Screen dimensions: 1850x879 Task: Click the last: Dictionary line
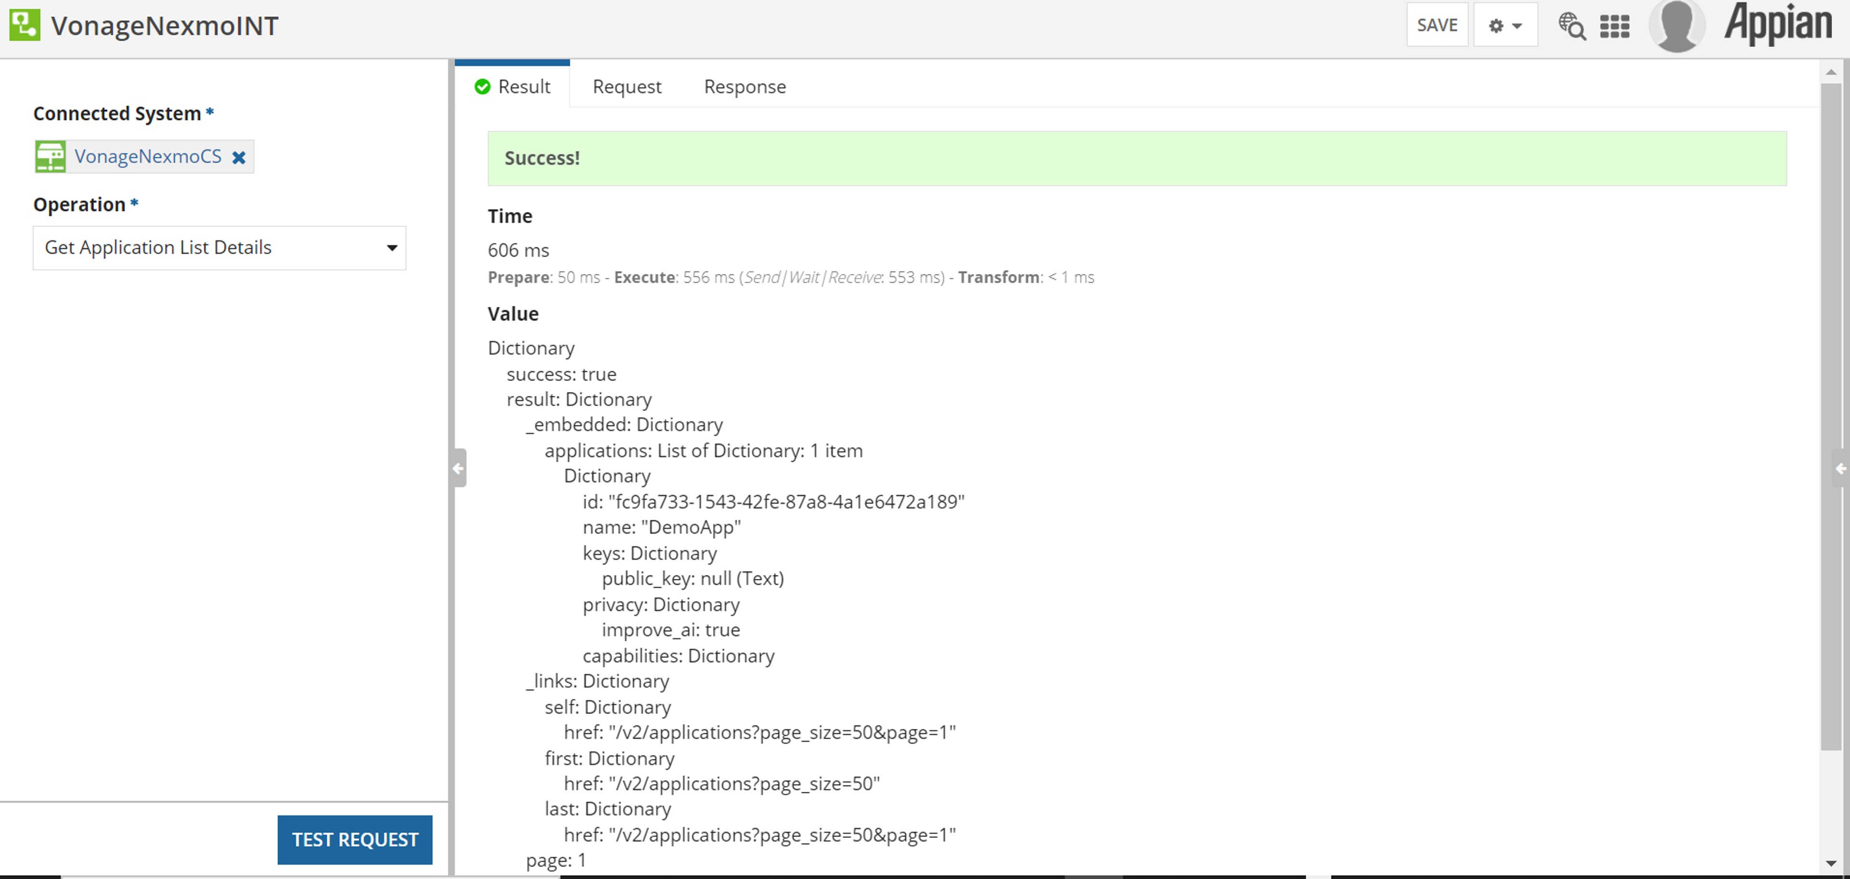point(608,809)
